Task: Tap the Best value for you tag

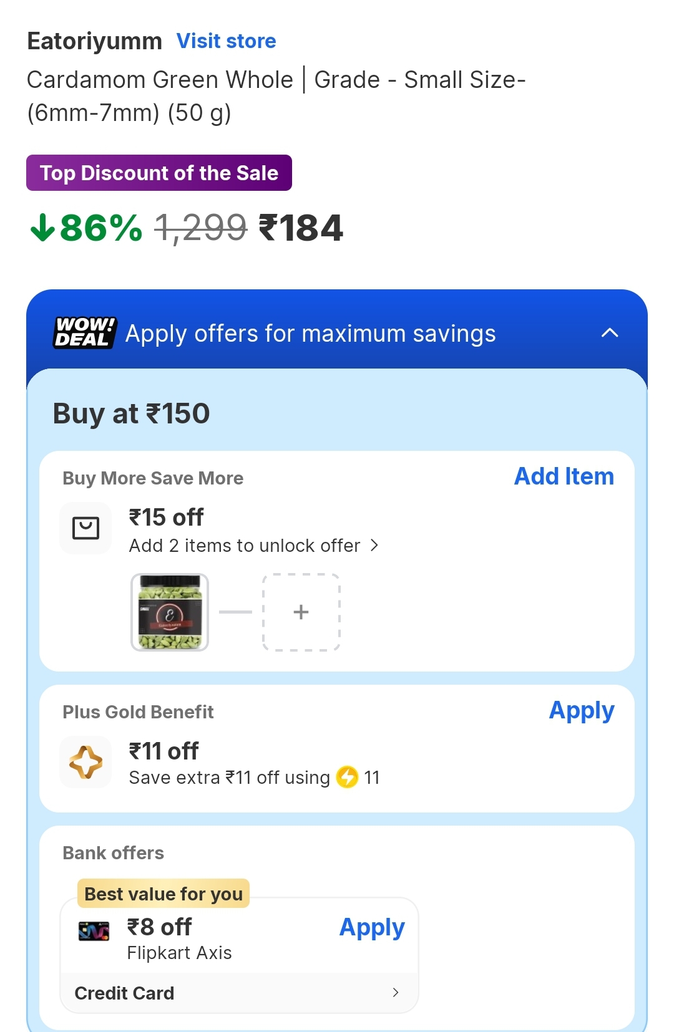Action: [164, 894]
